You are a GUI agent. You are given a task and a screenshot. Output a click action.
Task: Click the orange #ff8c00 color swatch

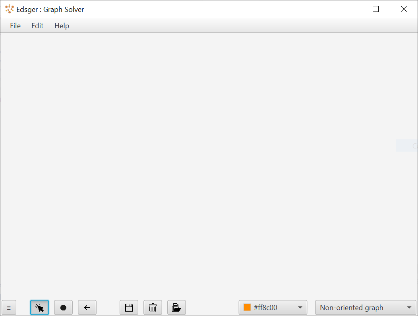(x=247, y=308)
